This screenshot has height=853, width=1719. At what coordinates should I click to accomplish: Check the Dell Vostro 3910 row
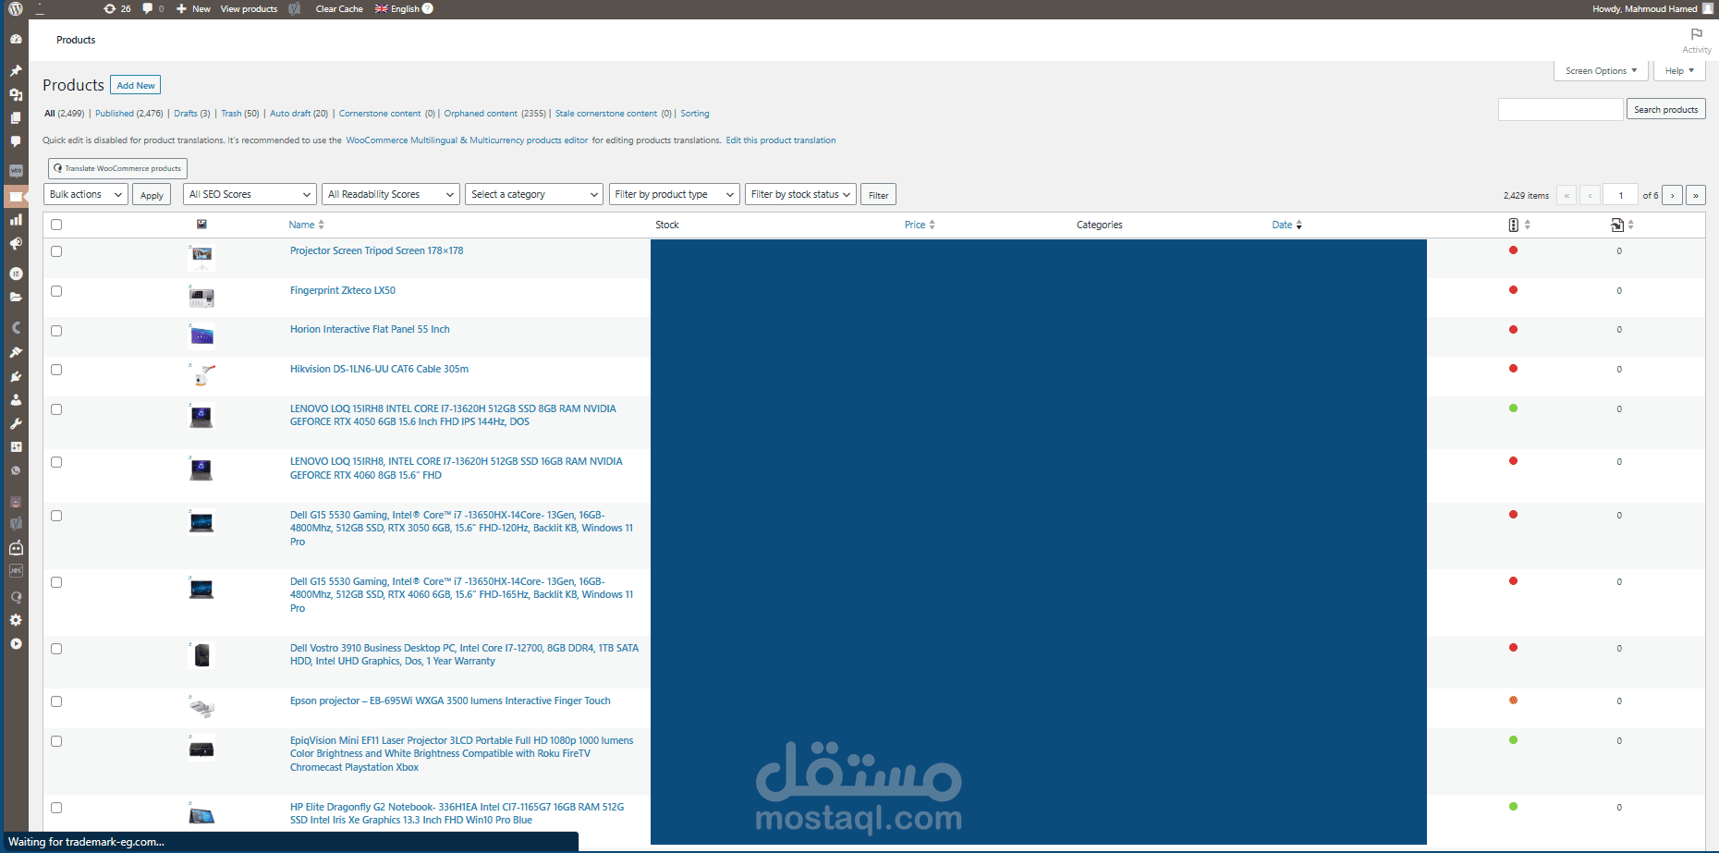(56, 649)
